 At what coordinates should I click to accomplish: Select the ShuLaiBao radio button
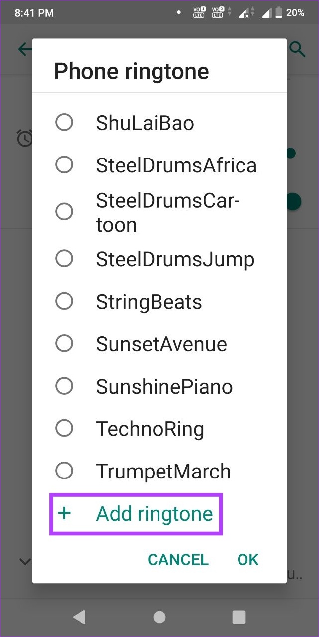click(x=64, y=122)
